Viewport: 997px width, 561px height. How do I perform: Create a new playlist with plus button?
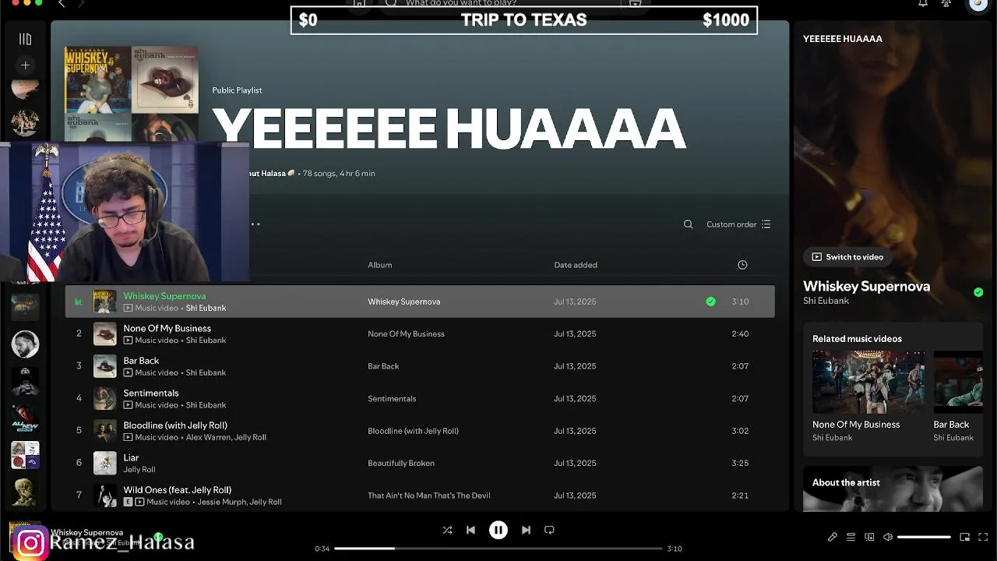click(x=25, y=65)
